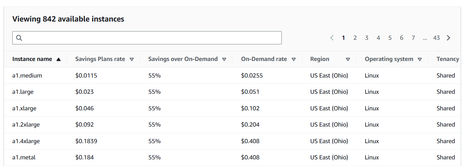
Task: Click the $0.046 Savings Plans rate
Action: coord(84,108)
